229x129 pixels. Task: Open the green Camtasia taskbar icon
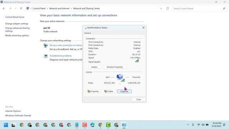(x=108, y=125)
